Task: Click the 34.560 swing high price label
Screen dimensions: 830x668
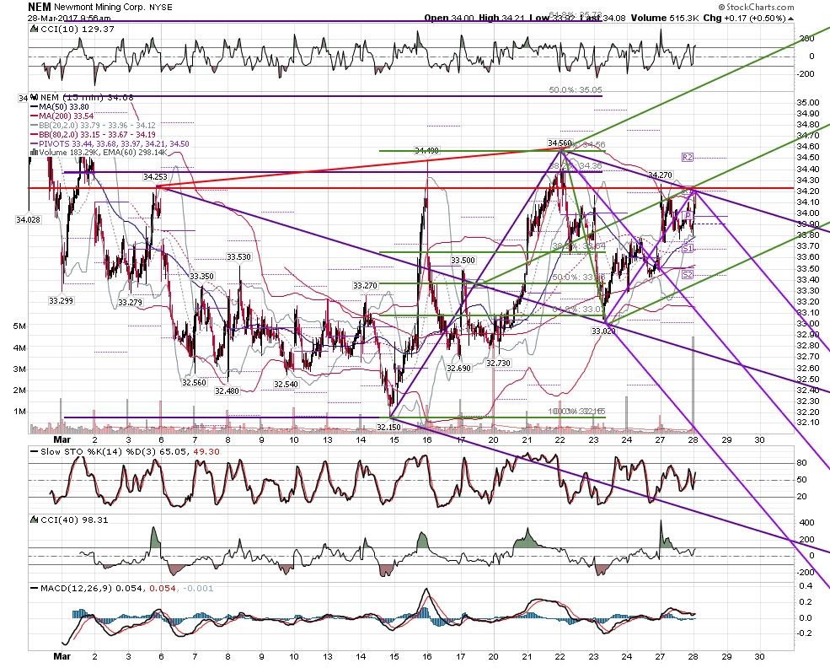Action: click(560, 143)
